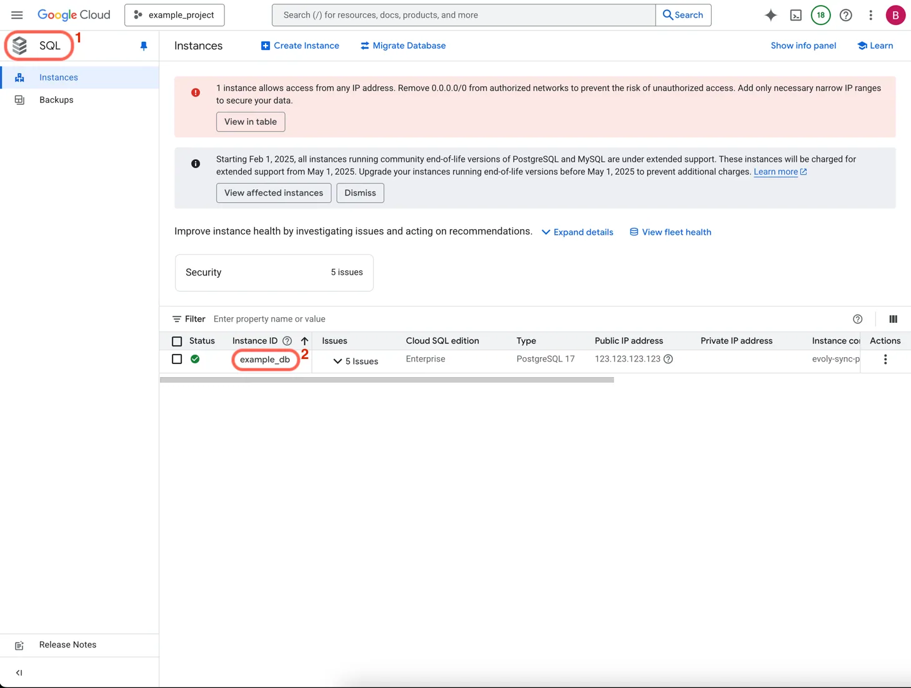
Task: Open the example_db instance
Action: click(x=265, y=360)
